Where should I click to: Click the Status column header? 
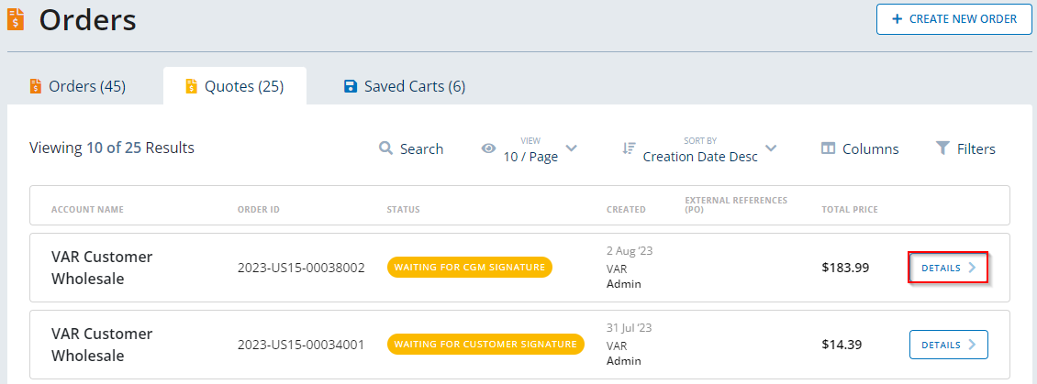(403, 210)
